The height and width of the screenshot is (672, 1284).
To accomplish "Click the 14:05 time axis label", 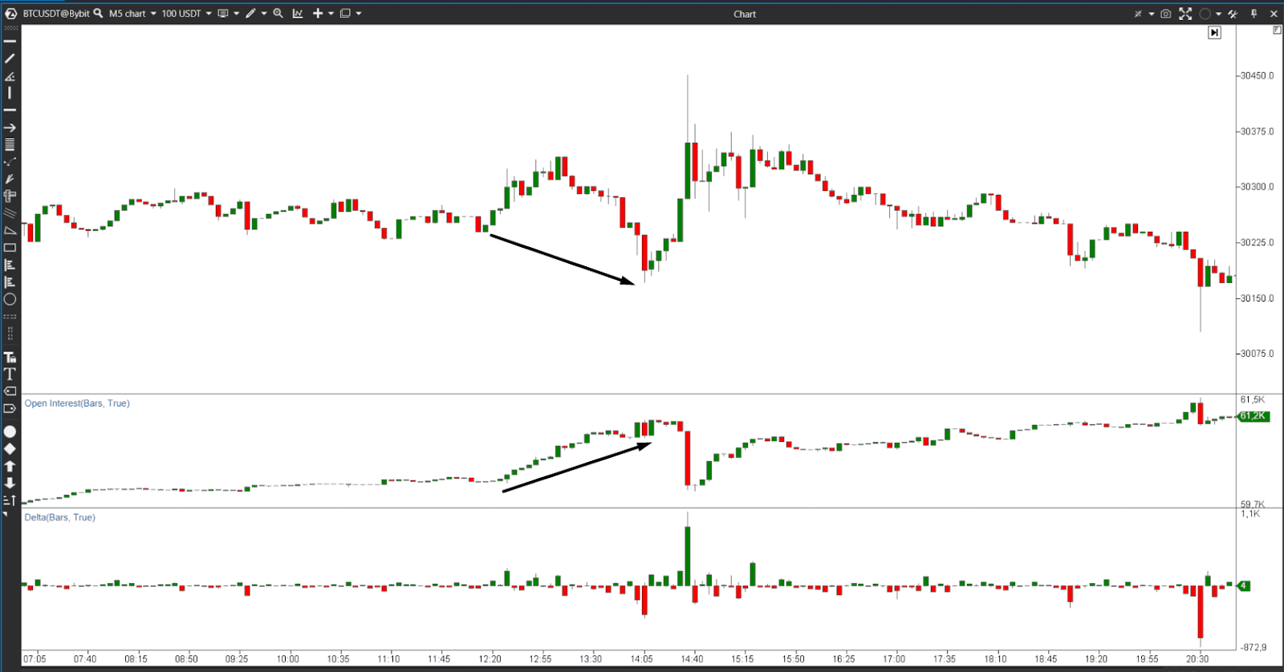I will [641, 659].
